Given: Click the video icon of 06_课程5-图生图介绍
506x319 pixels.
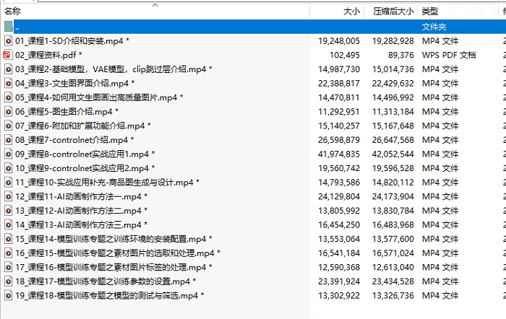Looking at the screenshot, I should tap(8, 112).
